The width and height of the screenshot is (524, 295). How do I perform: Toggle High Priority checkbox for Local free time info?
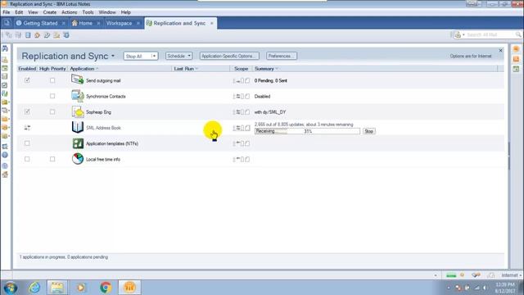click(x=52, y=159)
